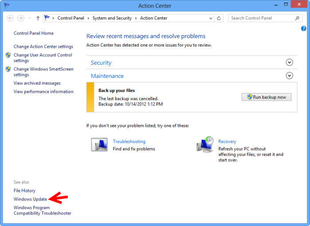Open the Recovery link

tap(227, 141)
